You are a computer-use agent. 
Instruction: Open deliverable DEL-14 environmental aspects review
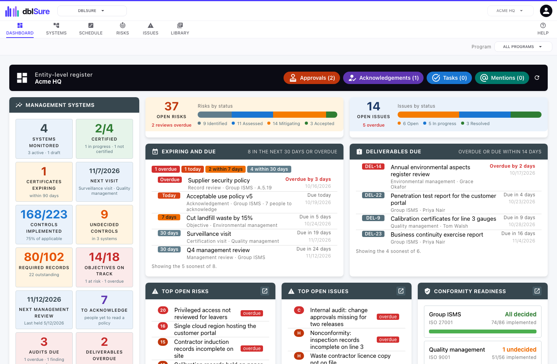(x=449, y=177)
